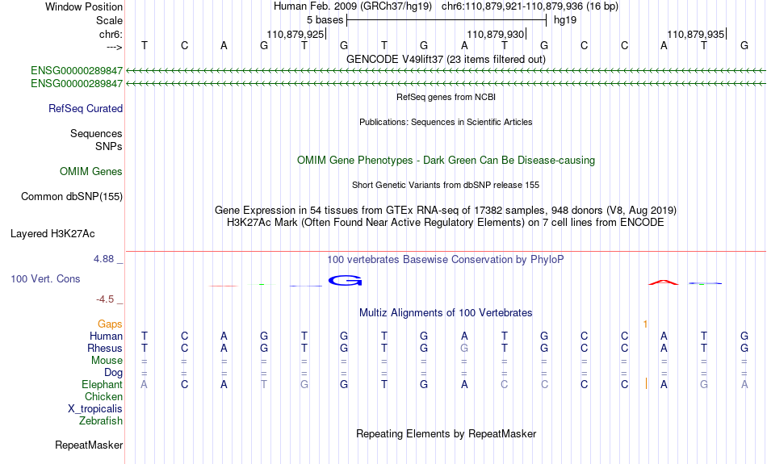767x464 pixels.
Task: Click the Common dbSNP(155) track label
Action: tap(71, 197)
